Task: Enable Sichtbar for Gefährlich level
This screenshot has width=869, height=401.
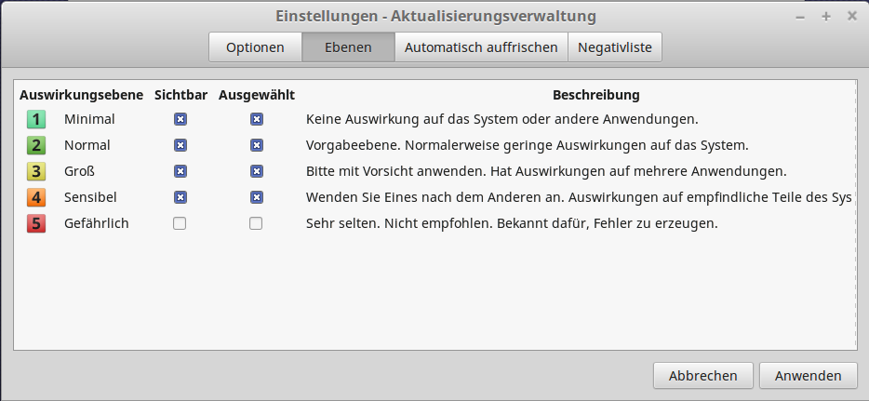Action: (180, 223)
